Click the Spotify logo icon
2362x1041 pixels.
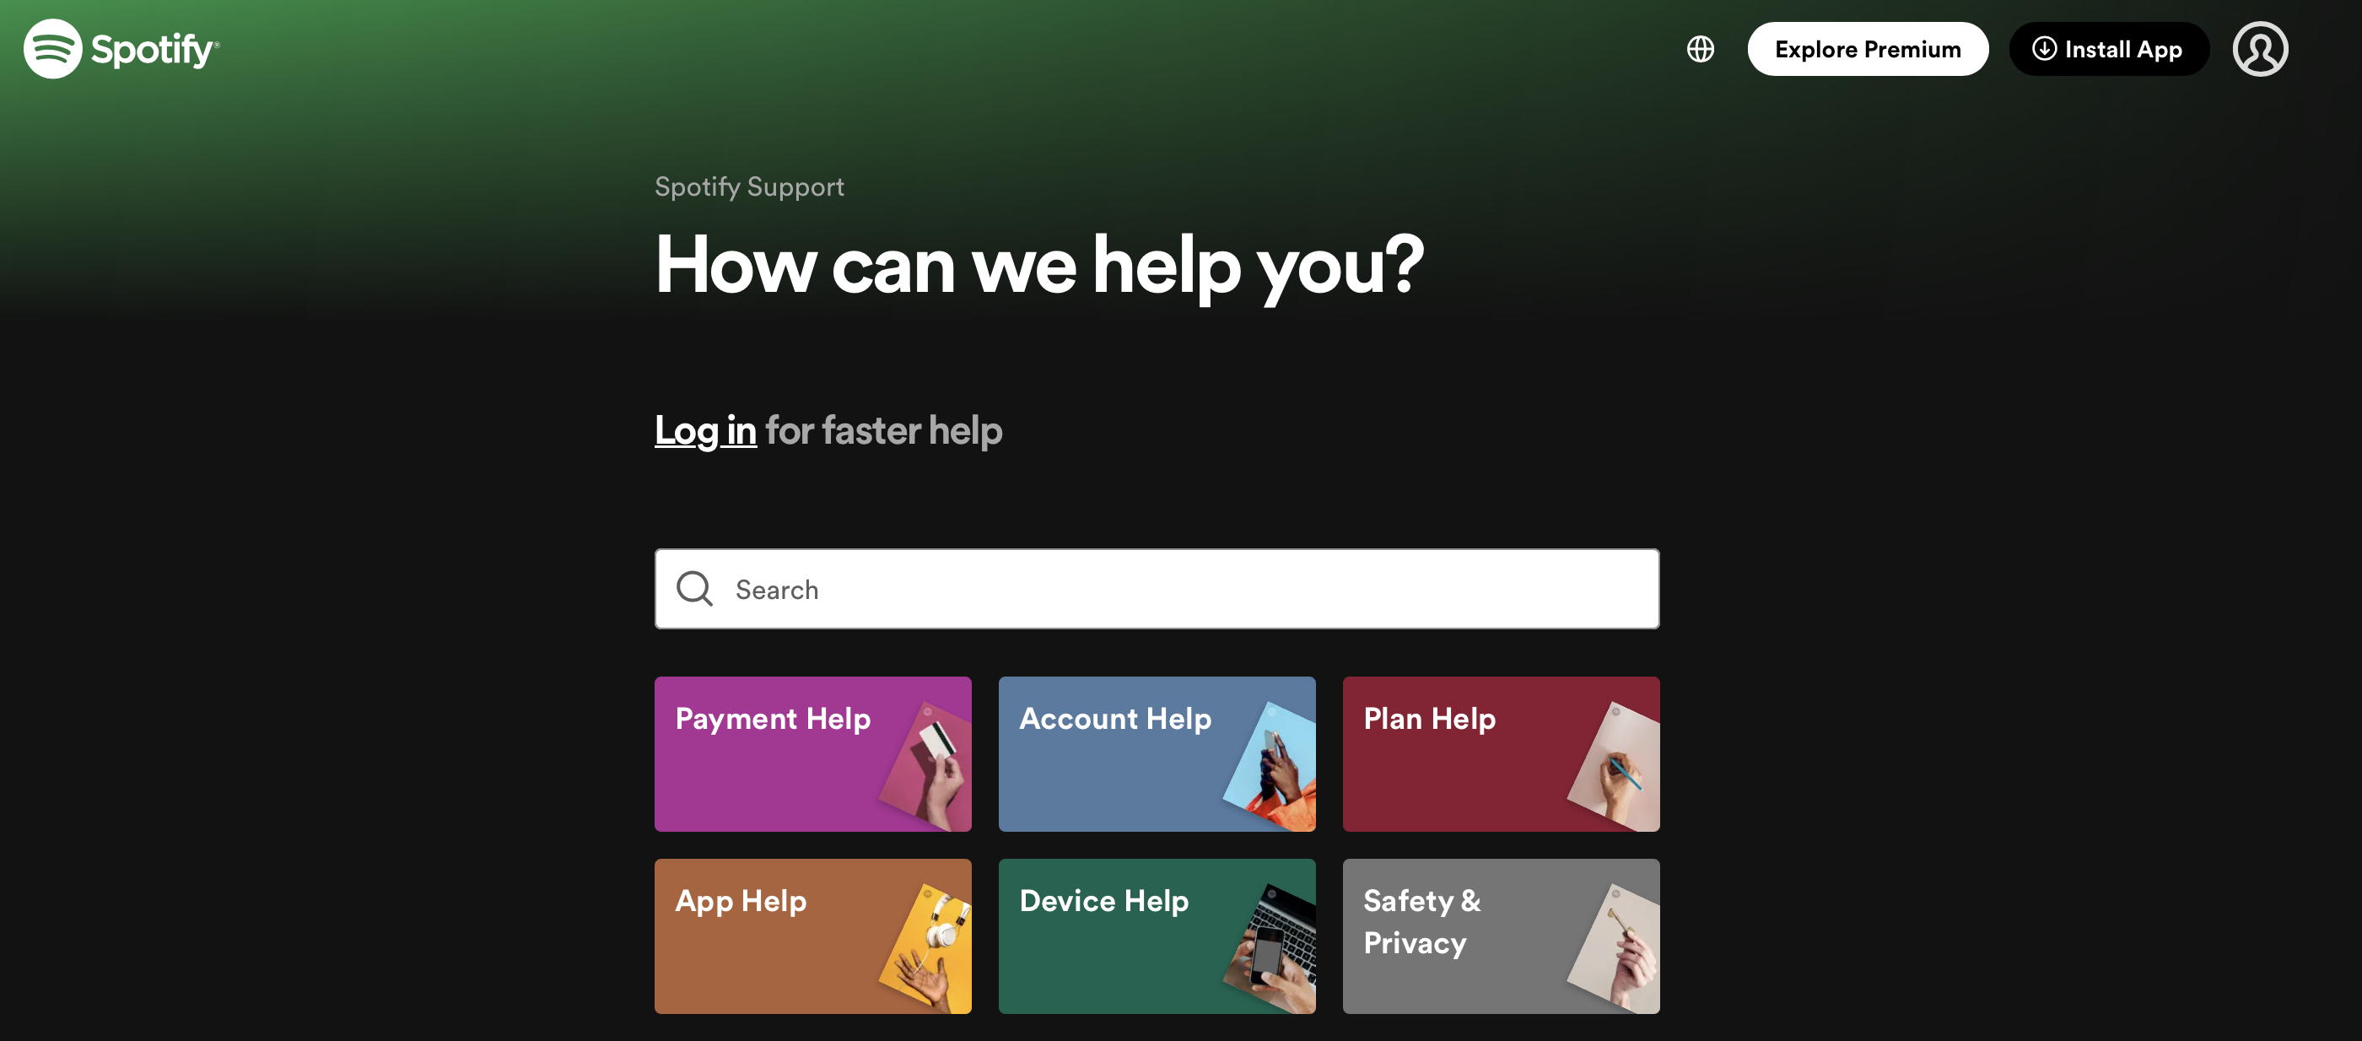point(53,49)
